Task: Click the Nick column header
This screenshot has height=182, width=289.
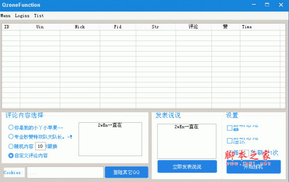Action: 80,27
